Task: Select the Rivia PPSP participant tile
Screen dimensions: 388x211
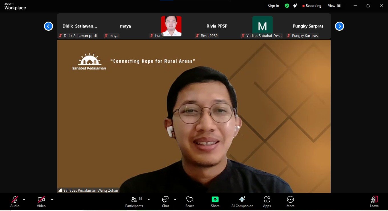Action: tap(217, 26)
